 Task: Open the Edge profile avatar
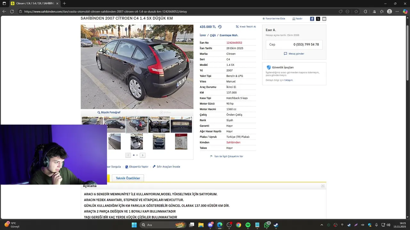coord(389,11)
